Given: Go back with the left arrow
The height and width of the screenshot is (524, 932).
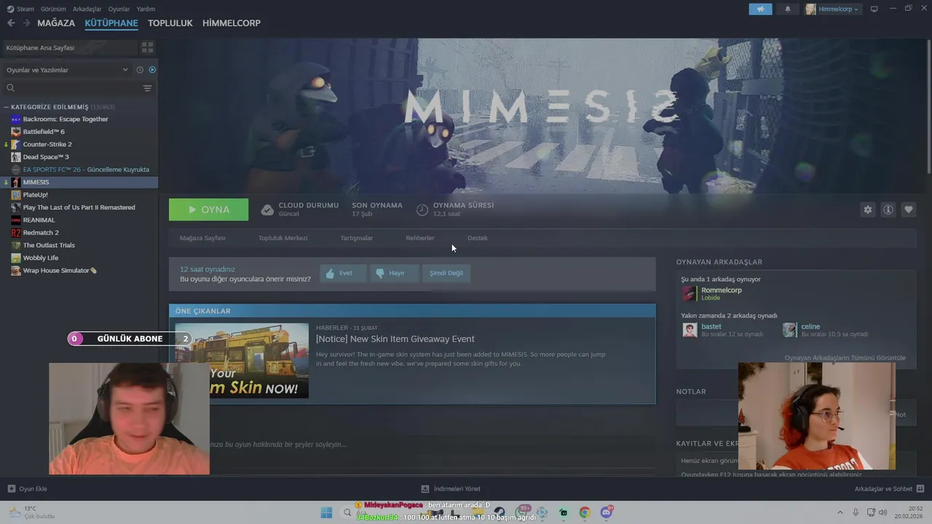Looking at the screenshot, I should (x=11, y=23).
